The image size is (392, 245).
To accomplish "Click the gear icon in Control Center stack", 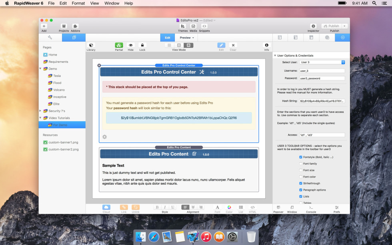I will coord(104,137).
